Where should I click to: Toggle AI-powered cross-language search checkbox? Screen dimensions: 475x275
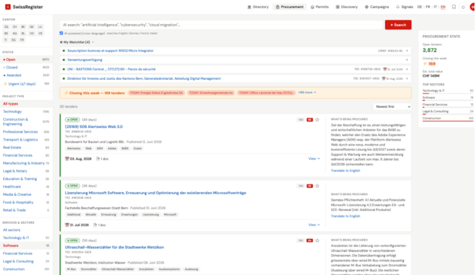click(61, 33)
